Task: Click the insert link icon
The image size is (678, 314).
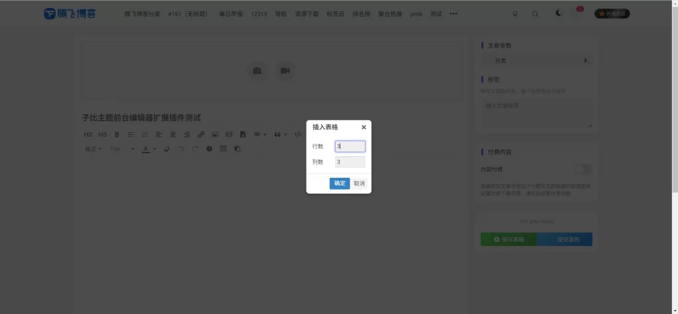Action: (x=201, y=134)
